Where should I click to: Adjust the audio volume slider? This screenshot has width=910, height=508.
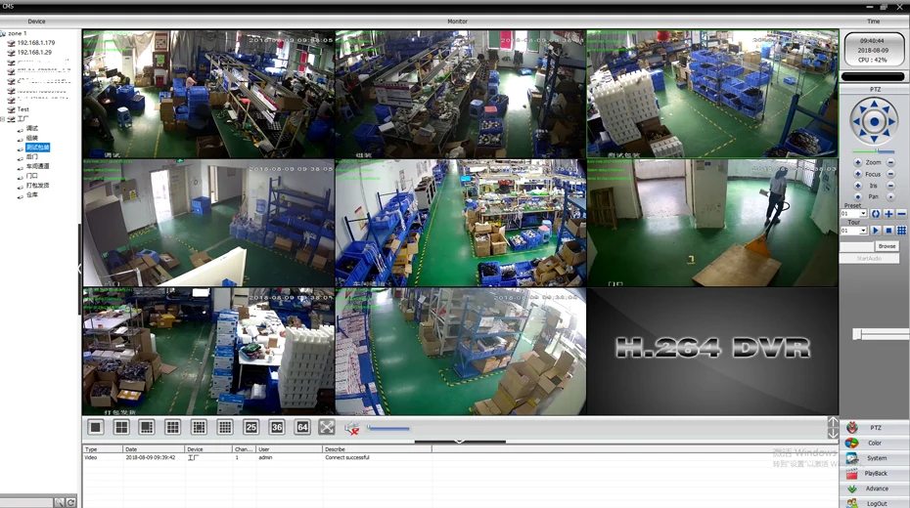[x=388, y=429]
